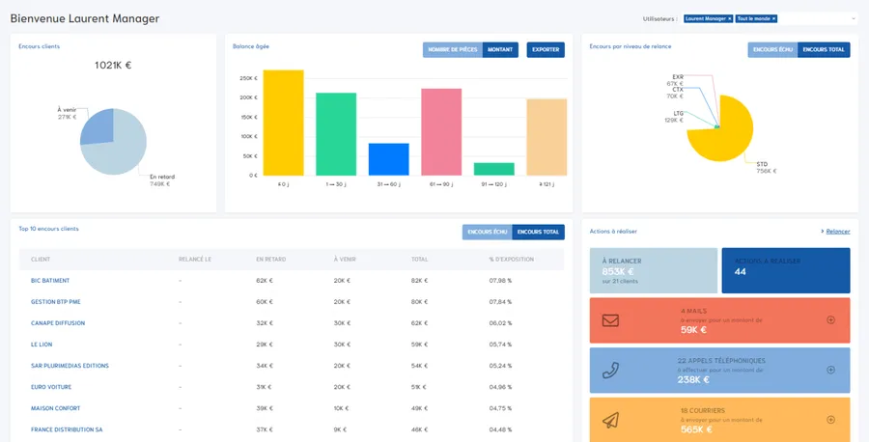This screenshot has height=442, width=869.
Task: Select Encours total in Top 10 table
Action: 538,232
